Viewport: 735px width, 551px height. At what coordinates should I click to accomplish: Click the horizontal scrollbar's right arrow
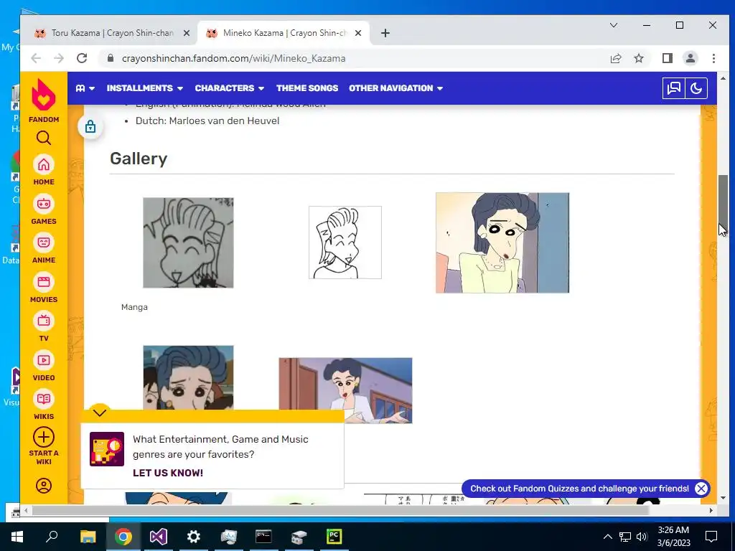(711, 510)
